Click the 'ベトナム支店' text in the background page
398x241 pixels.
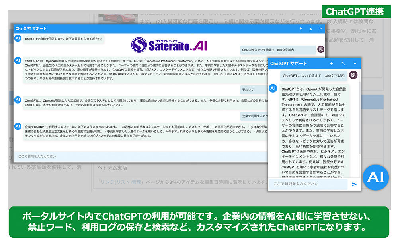(113, 168)
